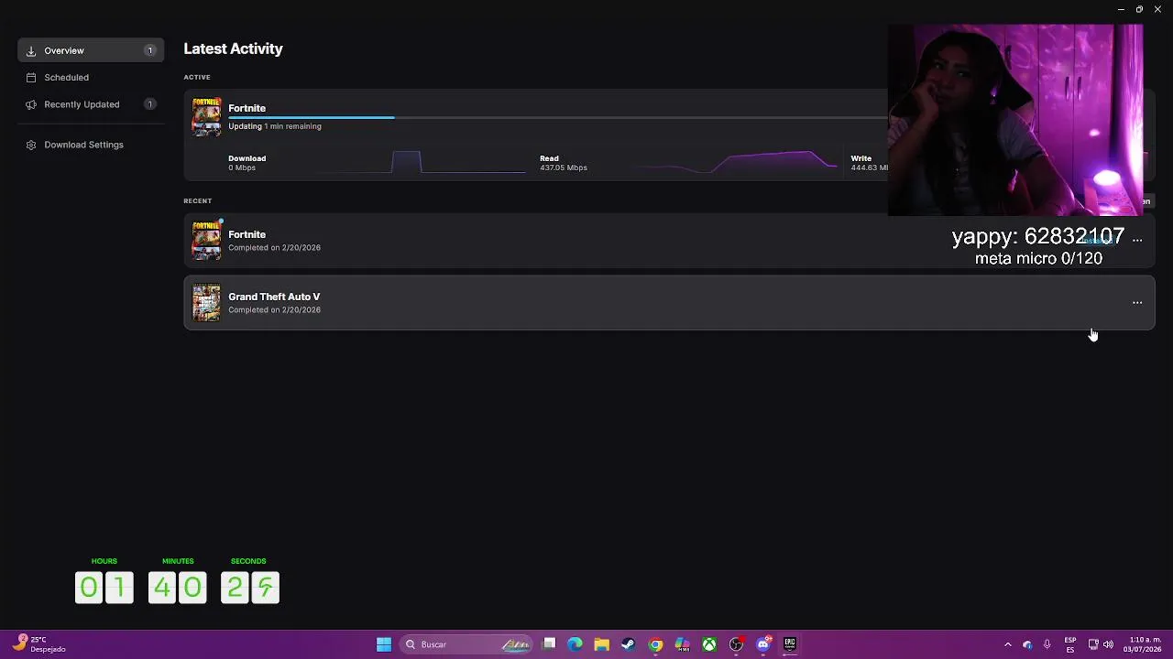The image size is (1173, 659).
Task: Open the weather widget showing 25°C
Action: pyautogui.click(x=39, y=644)
